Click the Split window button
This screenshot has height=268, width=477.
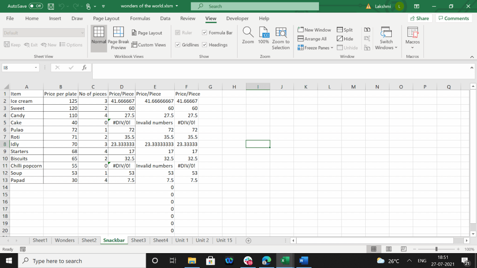[x=345, y=30]
